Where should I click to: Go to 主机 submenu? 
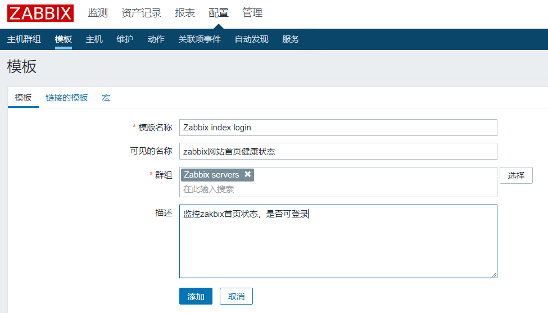click(94, 39)
